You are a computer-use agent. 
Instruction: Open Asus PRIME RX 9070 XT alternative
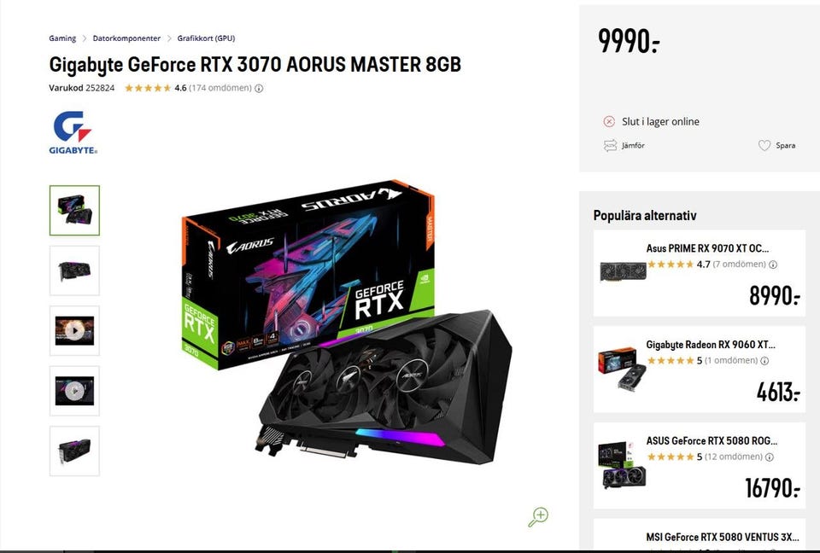(x=700, y=273)
